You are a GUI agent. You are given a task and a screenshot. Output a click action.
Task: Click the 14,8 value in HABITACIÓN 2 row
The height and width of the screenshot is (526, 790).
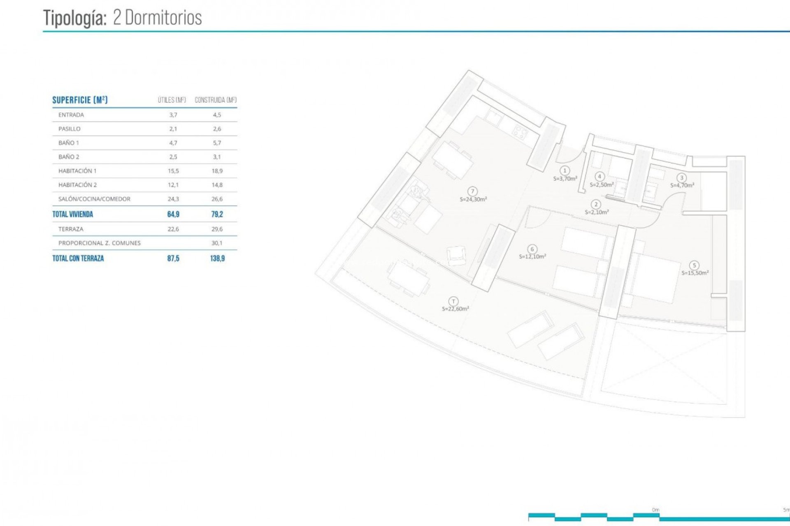pos(217,185)
